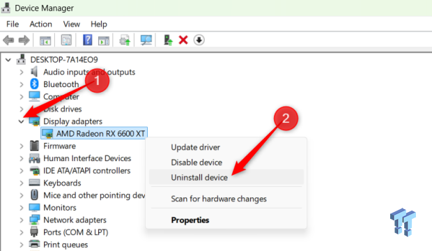Select the AMD Radeon RX 6600 XT label
This screenshot has height=251, width=432.
(100, 134)
